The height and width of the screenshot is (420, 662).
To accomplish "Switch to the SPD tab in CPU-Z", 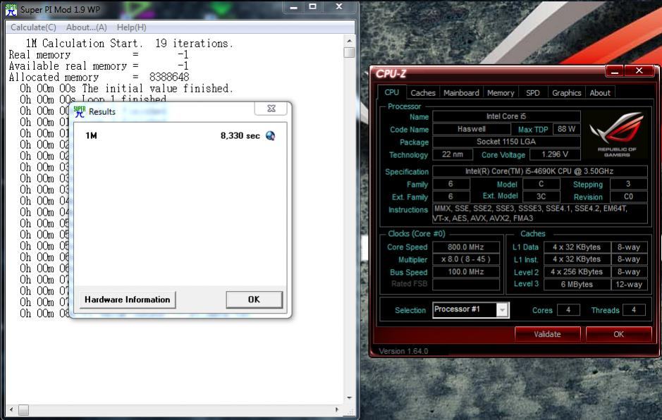I will tap(533, 93).
